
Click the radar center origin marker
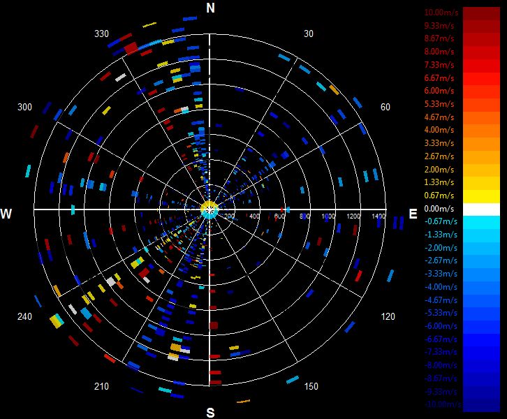pyautogui.click(x=210, y=209)
